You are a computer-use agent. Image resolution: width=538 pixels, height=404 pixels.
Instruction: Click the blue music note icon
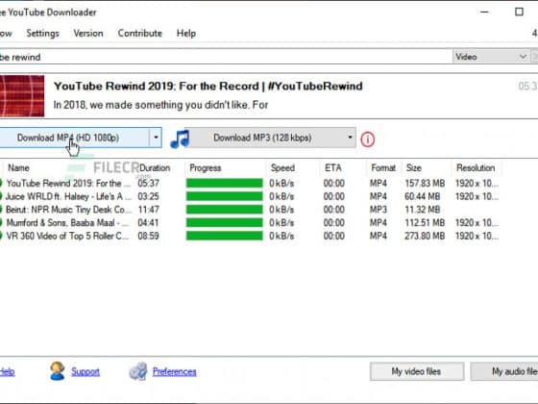(180, 139)
